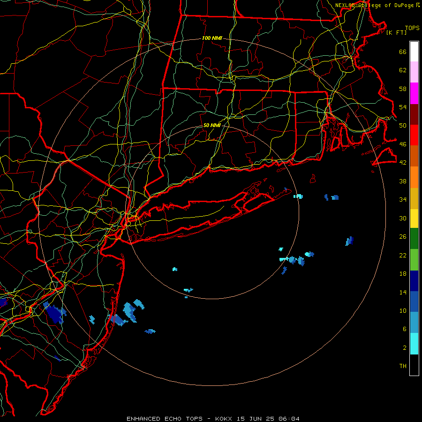422x422 pixels.
Task: Click the "22" legend value
Action: click(x=403, y=256)
